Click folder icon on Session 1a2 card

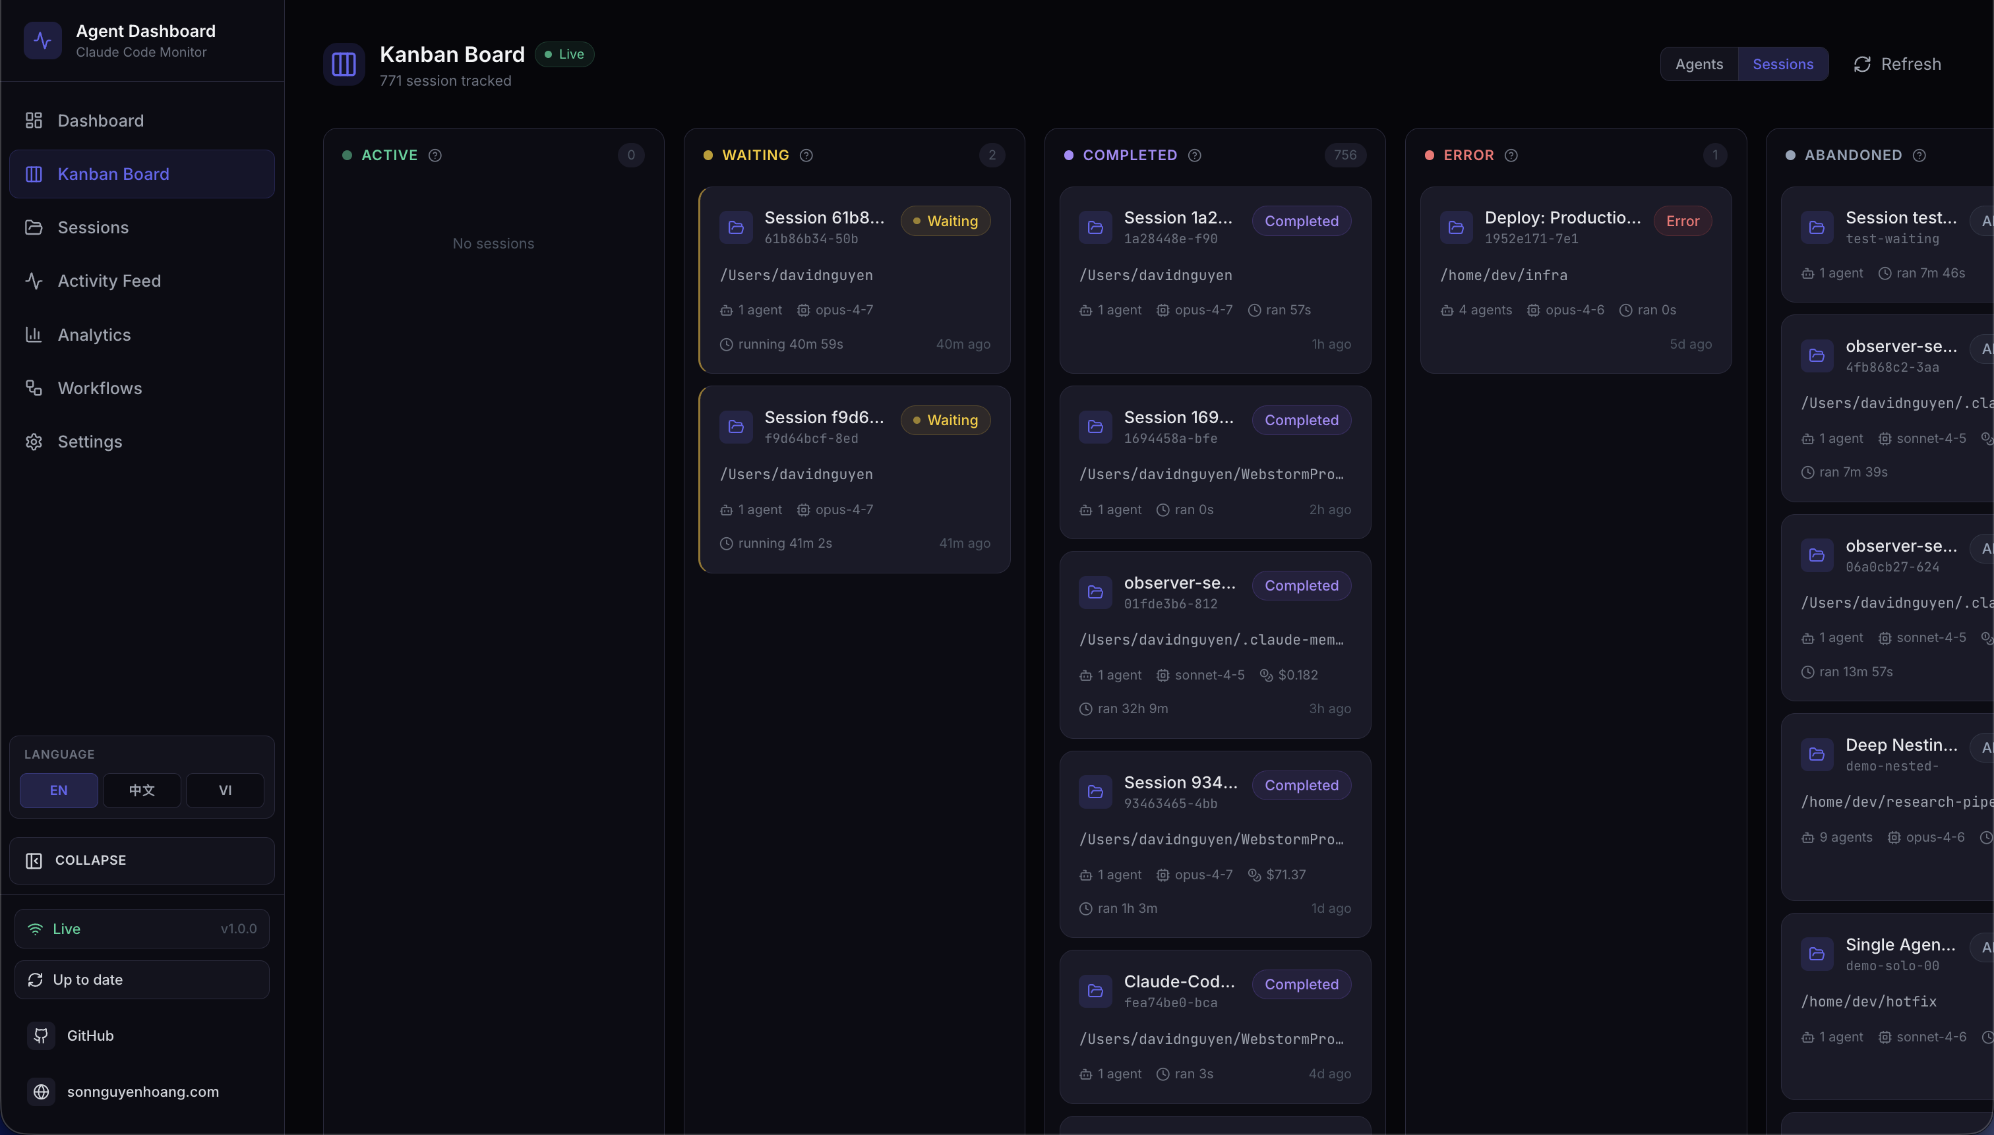point(1096,227)
